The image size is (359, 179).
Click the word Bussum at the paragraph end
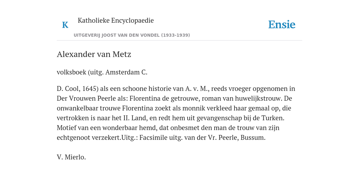[x=253, y=138]
